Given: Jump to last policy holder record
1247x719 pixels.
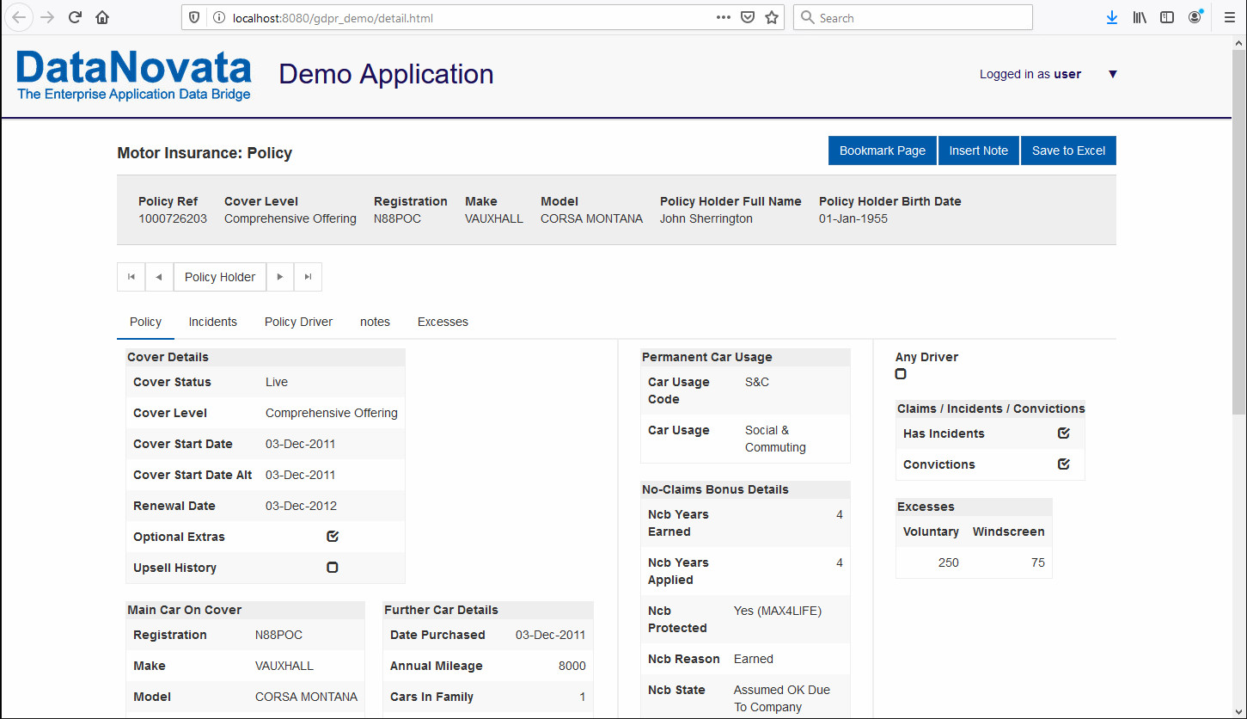Looking at the screenshot, I should (308, 277).
